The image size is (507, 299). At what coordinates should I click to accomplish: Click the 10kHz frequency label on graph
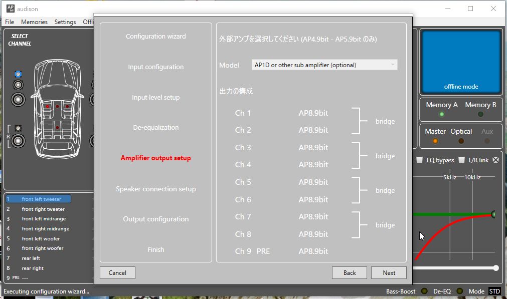click(472, 177)
